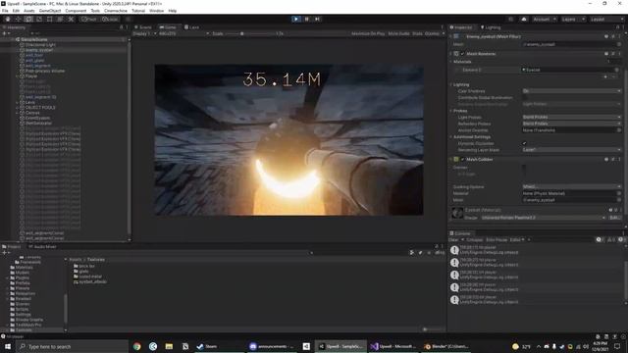
Task: Open the Reflection Probes dropdown
Action: click(572, 124)
